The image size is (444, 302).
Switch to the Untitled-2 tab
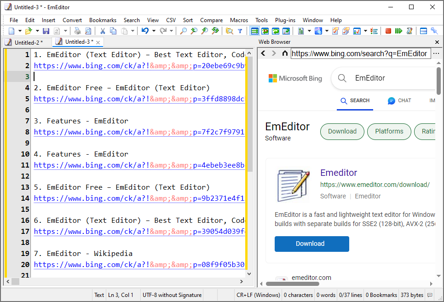click(27, 42)
